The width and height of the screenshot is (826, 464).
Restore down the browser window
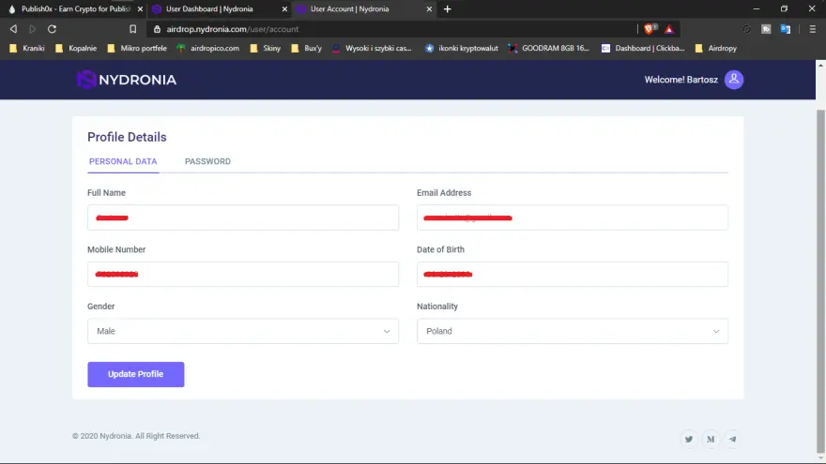coord(784,9)
